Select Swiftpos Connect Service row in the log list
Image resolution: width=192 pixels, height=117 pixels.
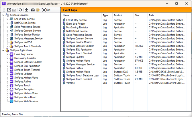(124, 38)
